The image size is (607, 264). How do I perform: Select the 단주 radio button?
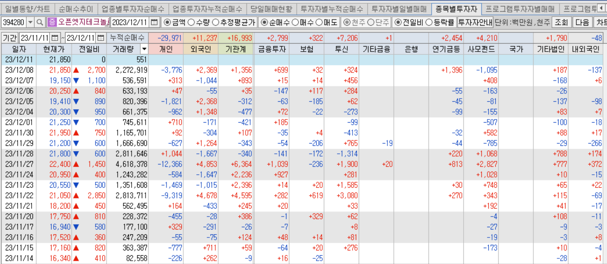[x=371, y=22]
